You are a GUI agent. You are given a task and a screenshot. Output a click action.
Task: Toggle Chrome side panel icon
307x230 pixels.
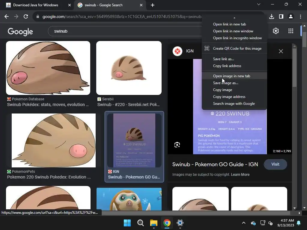tap(281, 17)
